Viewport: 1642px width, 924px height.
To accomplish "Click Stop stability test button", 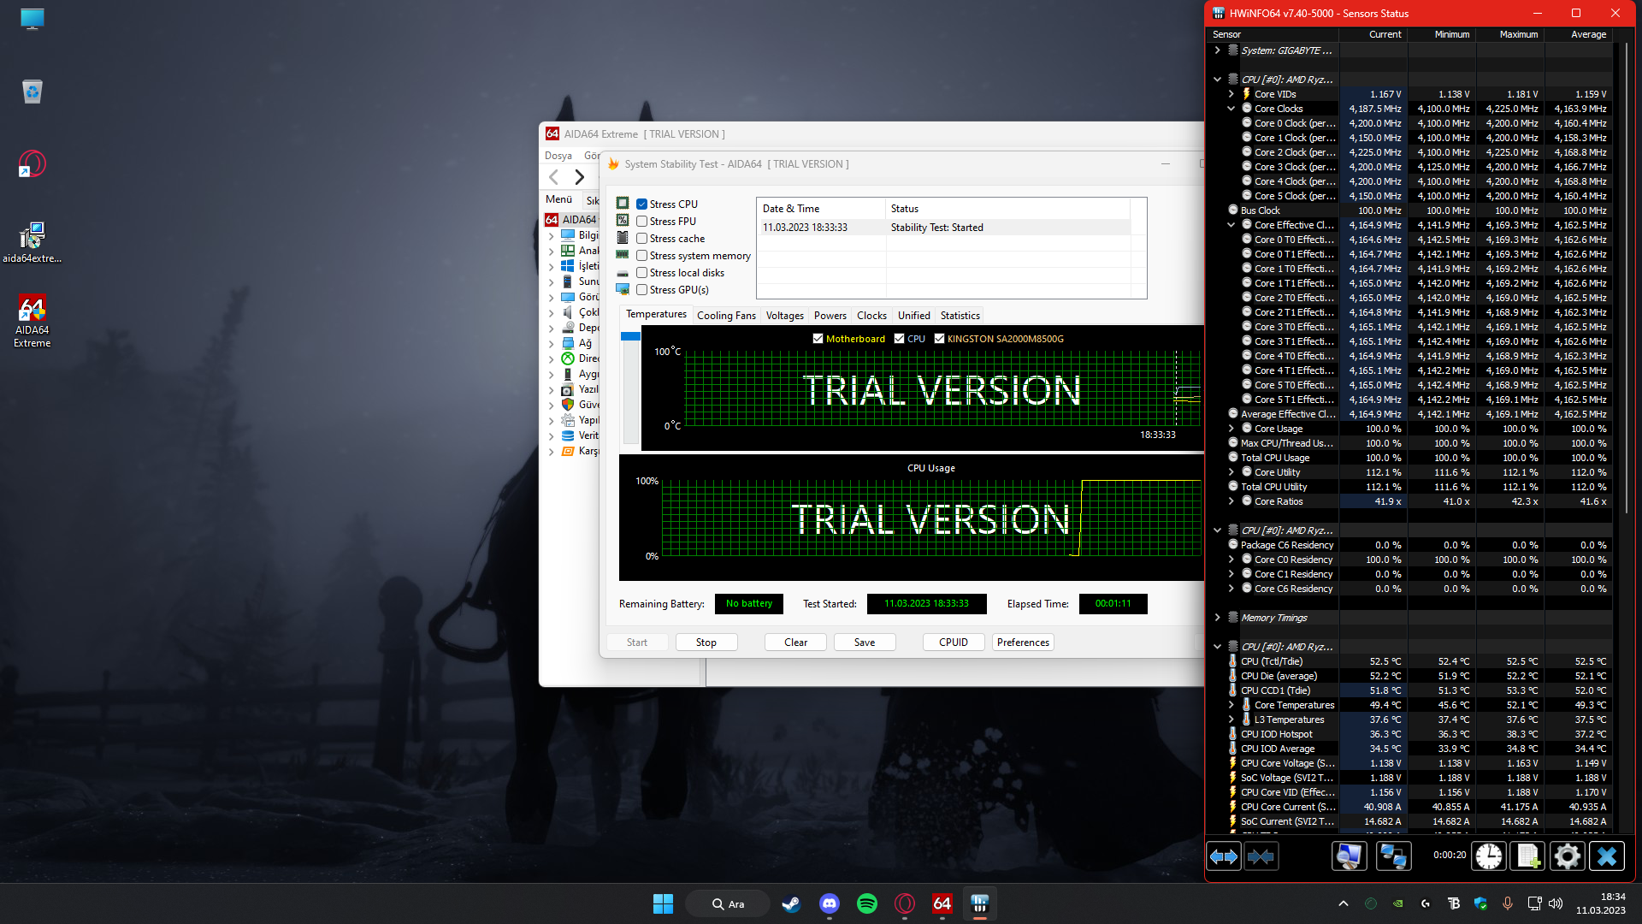I will coord(706,643).
